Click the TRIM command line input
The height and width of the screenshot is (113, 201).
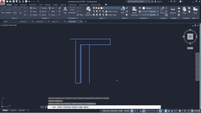pos(104,107)
